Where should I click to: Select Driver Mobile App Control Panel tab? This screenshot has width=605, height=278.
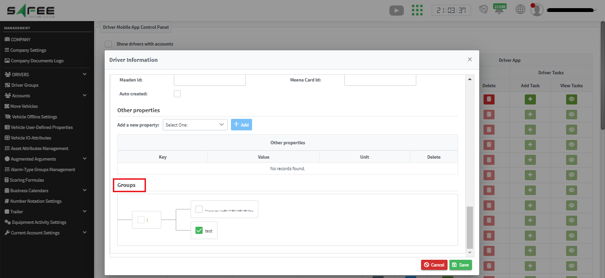tap(135, 28)
